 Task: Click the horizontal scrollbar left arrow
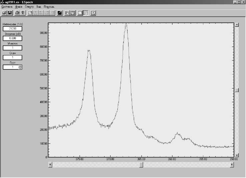(50, 165)
